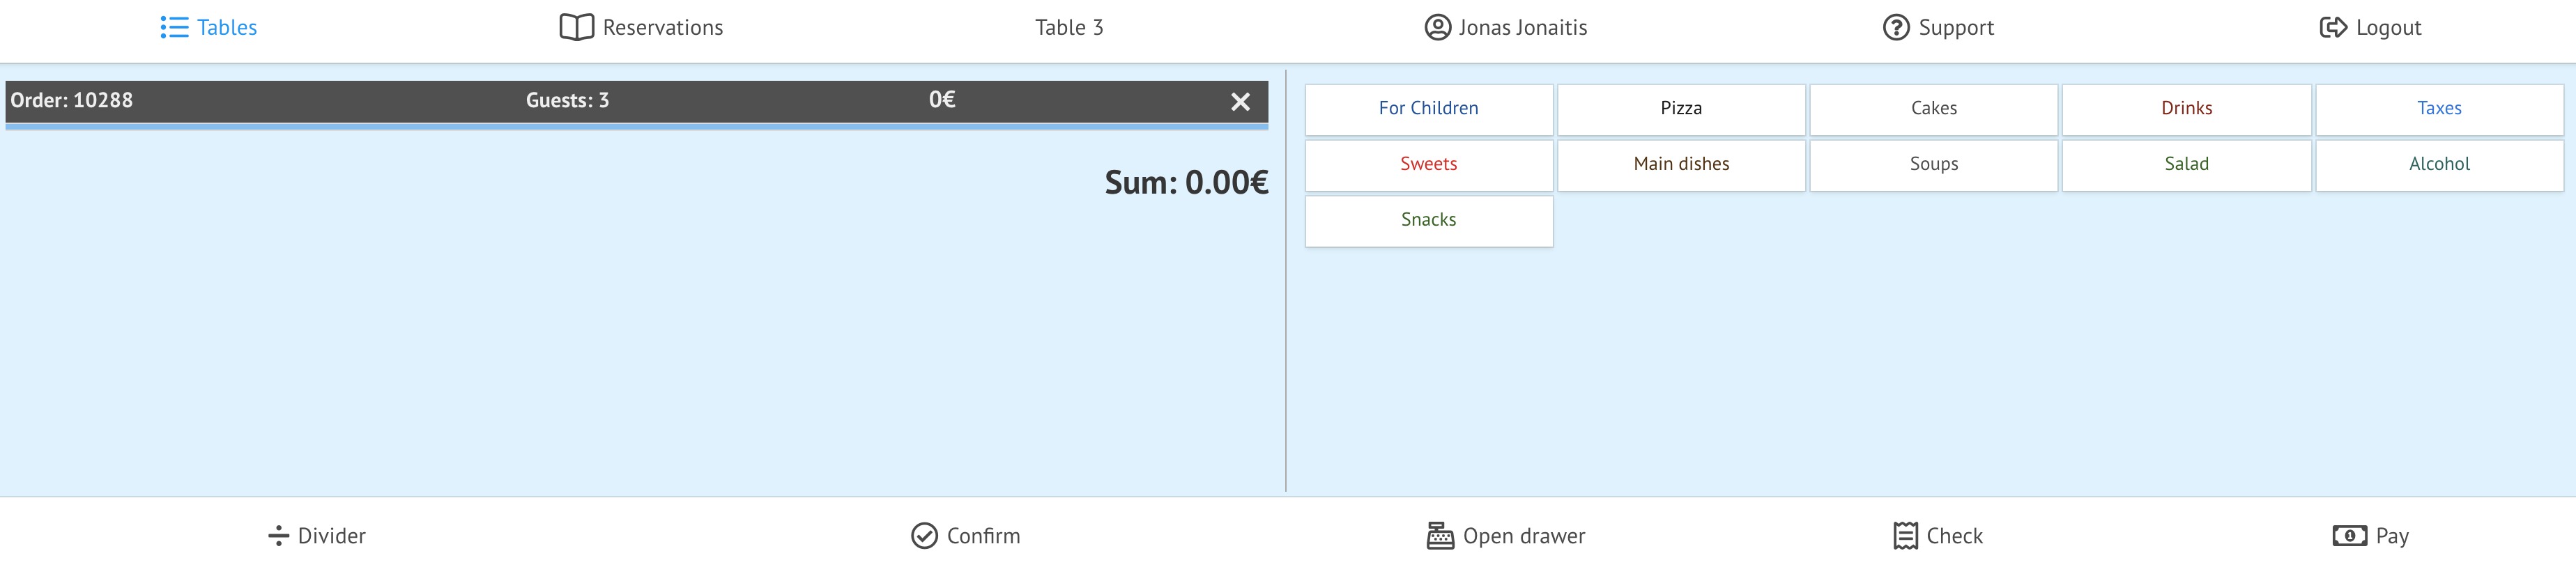
Task: Click the Open drawer register icon
Action: 1439,536
